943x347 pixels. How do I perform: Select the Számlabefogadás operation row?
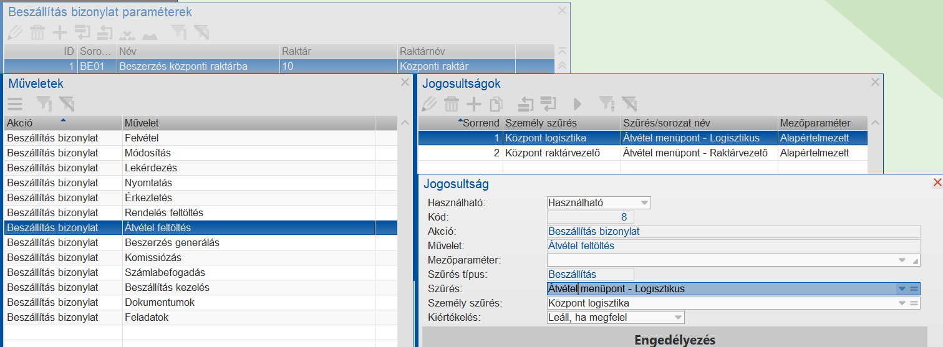(201, 273)
